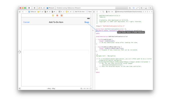Click the last @end line in code
Screen dimensions: 170x100
[x=98, y=72]
